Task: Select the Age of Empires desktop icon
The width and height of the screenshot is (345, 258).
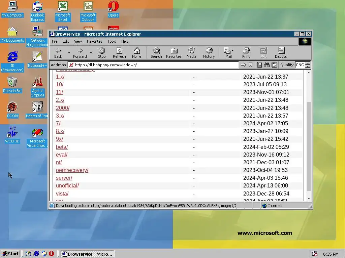Action: click(x=38, y=87)
